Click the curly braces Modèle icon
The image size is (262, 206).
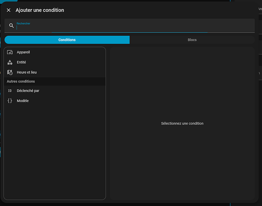click(x=10, y=101)
